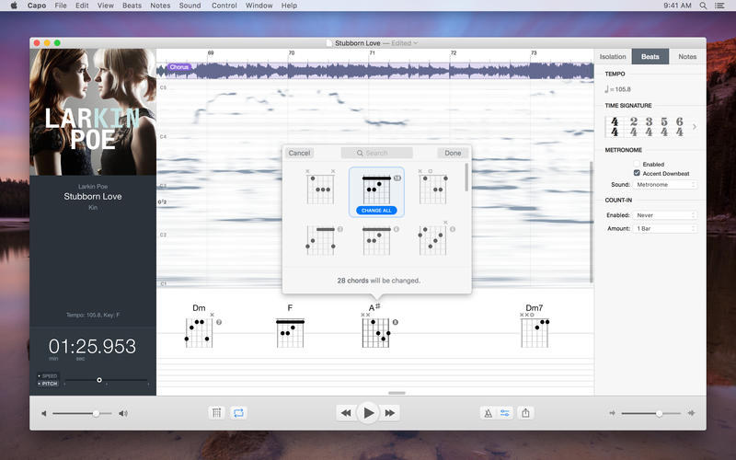Image resolution: width=736 pixels, height=460 pixels.
Task: Switch to the Isolation tab
Action: [x=613, y=56]
